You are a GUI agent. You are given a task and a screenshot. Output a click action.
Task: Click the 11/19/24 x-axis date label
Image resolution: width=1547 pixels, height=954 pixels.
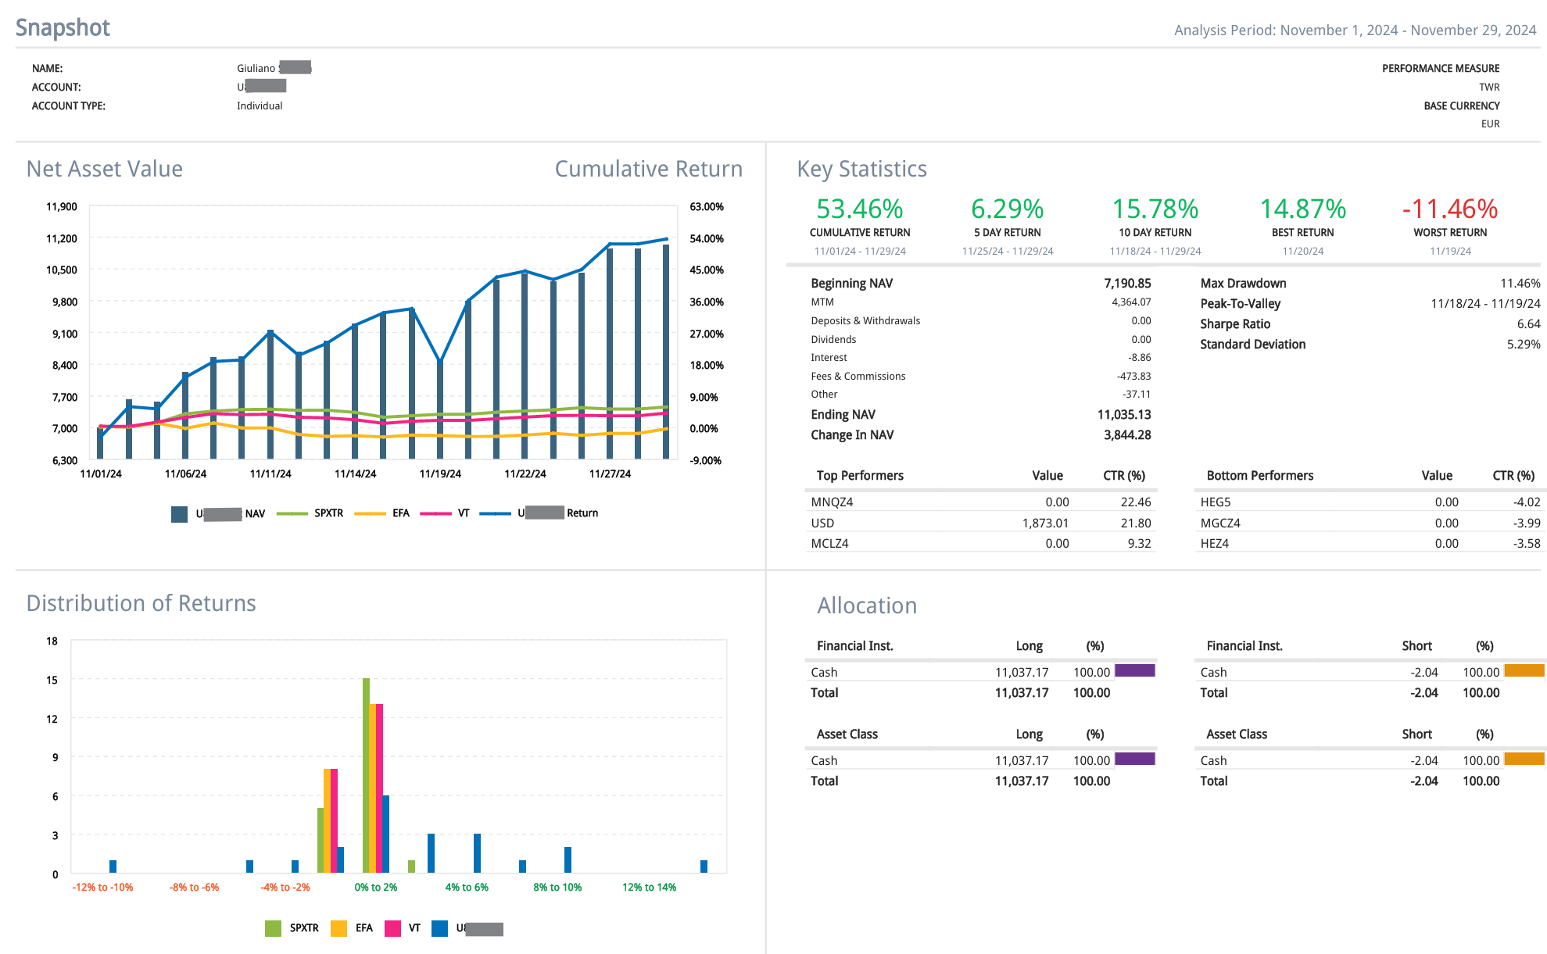(x=440, y=473)
